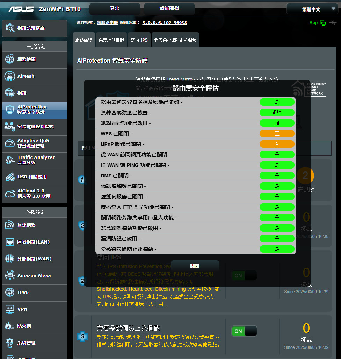Click the 外部網路(WAN) globe icon
The width and height of the screenshot is (341, 359).
[x=10, y=259]
